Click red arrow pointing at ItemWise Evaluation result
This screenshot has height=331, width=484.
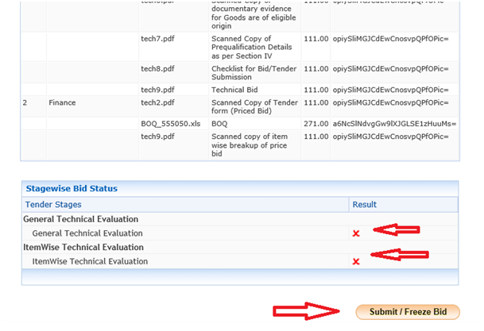[401, 256]
